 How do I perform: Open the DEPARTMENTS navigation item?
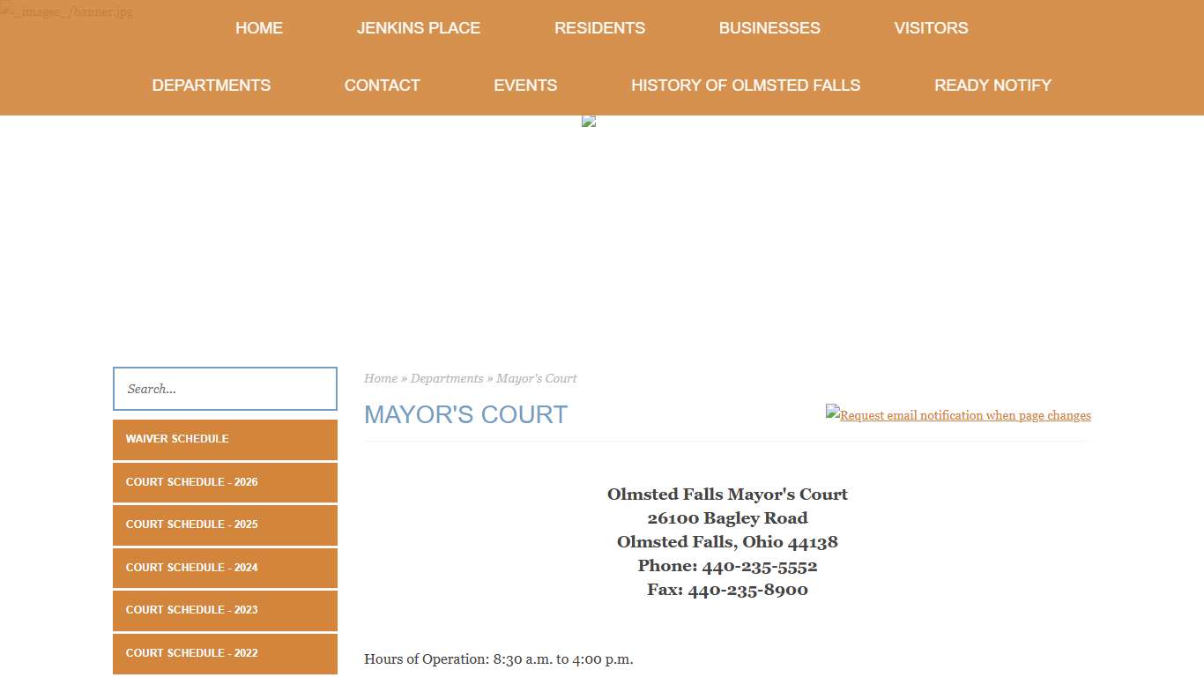211,85
